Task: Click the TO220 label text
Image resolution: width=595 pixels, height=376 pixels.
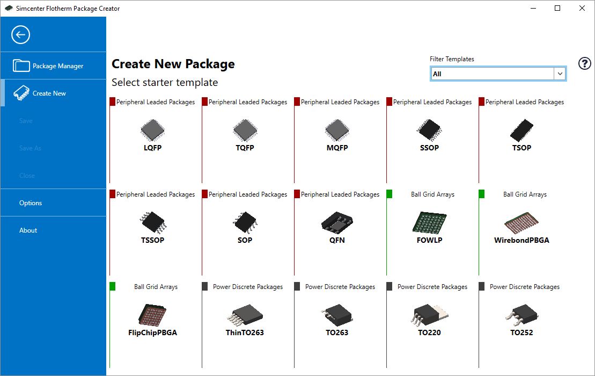Action: [429, 332]
